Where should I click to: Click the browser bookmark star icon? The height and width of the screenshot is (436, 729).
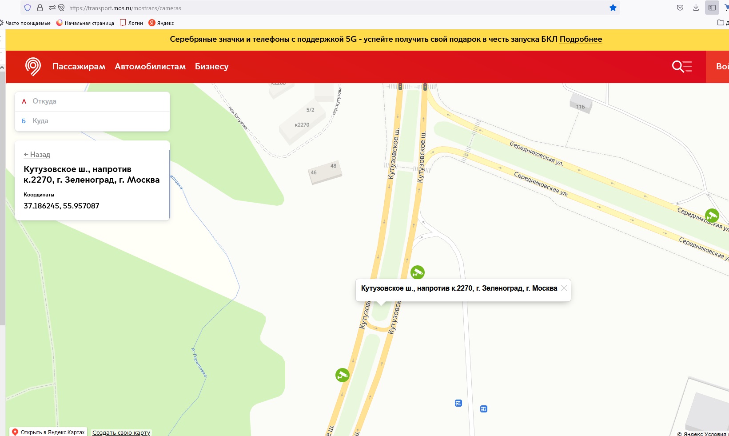point(613,8)
